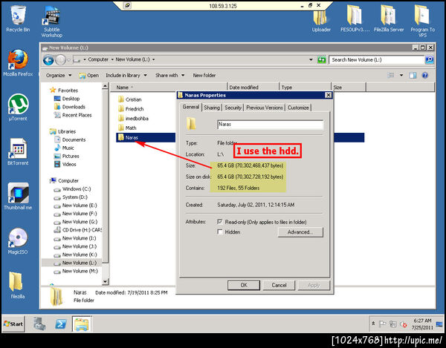The height and width of the screenshot is (348, 446).
Task: Open Downloads under Favorites
Action: pos(69,107)
